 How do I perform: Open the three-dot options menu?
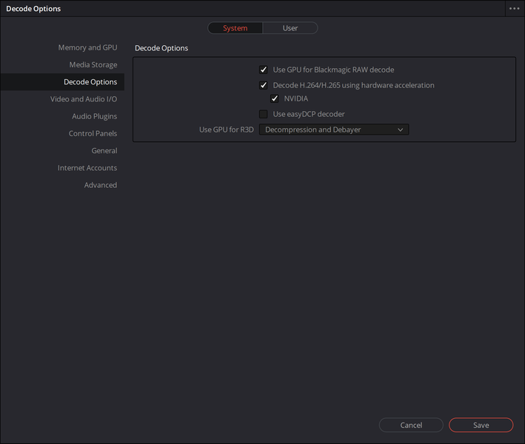[514, 9]
